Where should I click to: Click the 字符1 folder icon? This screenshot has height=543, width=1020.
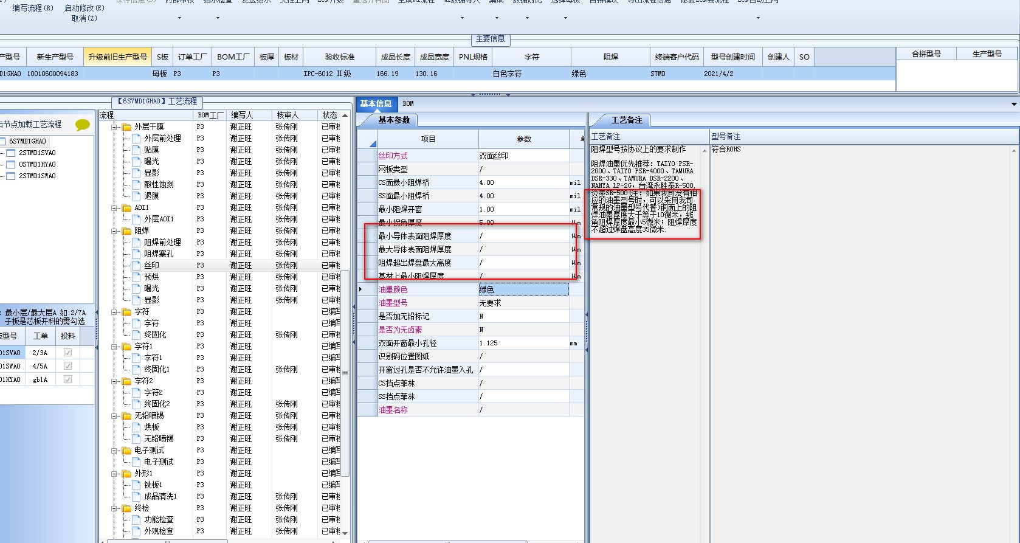click(126, 347)
